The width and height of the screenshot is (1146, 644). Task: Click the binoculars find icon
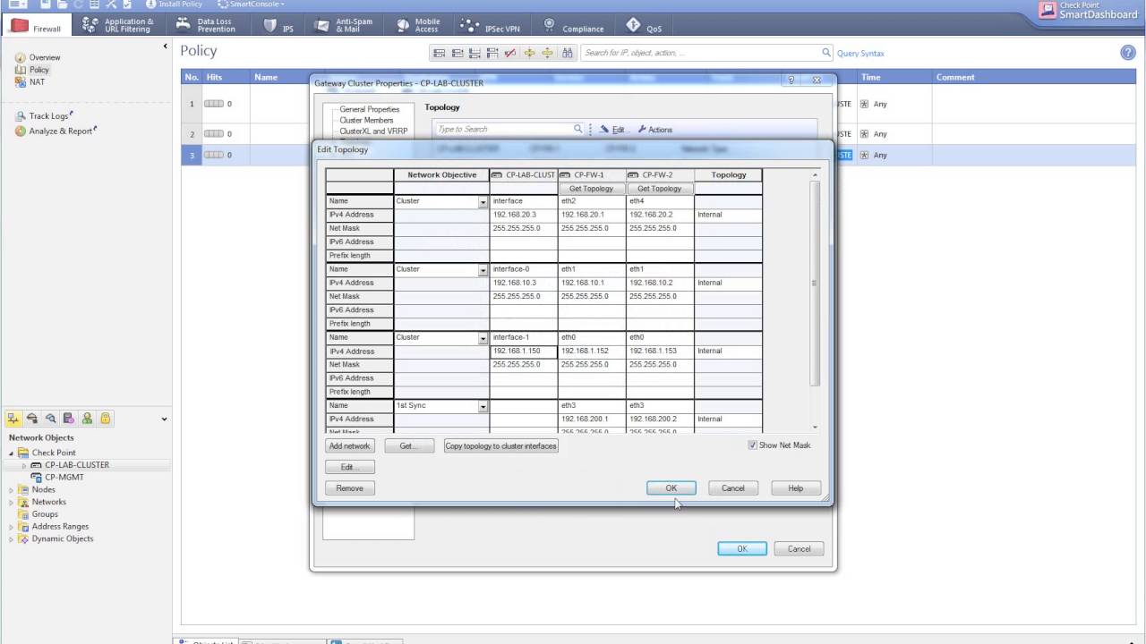point(567,54)
